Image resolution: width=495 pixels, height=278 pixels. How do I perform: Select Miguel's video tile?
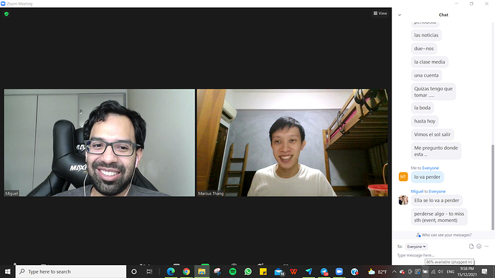tap(100, 143)
